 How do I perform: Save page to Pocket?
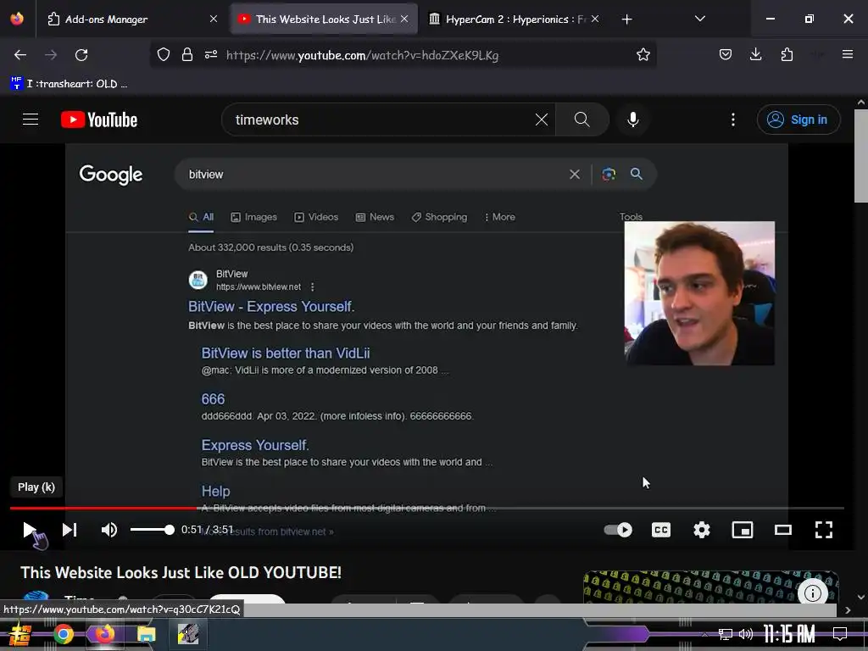tap(726, 55)
